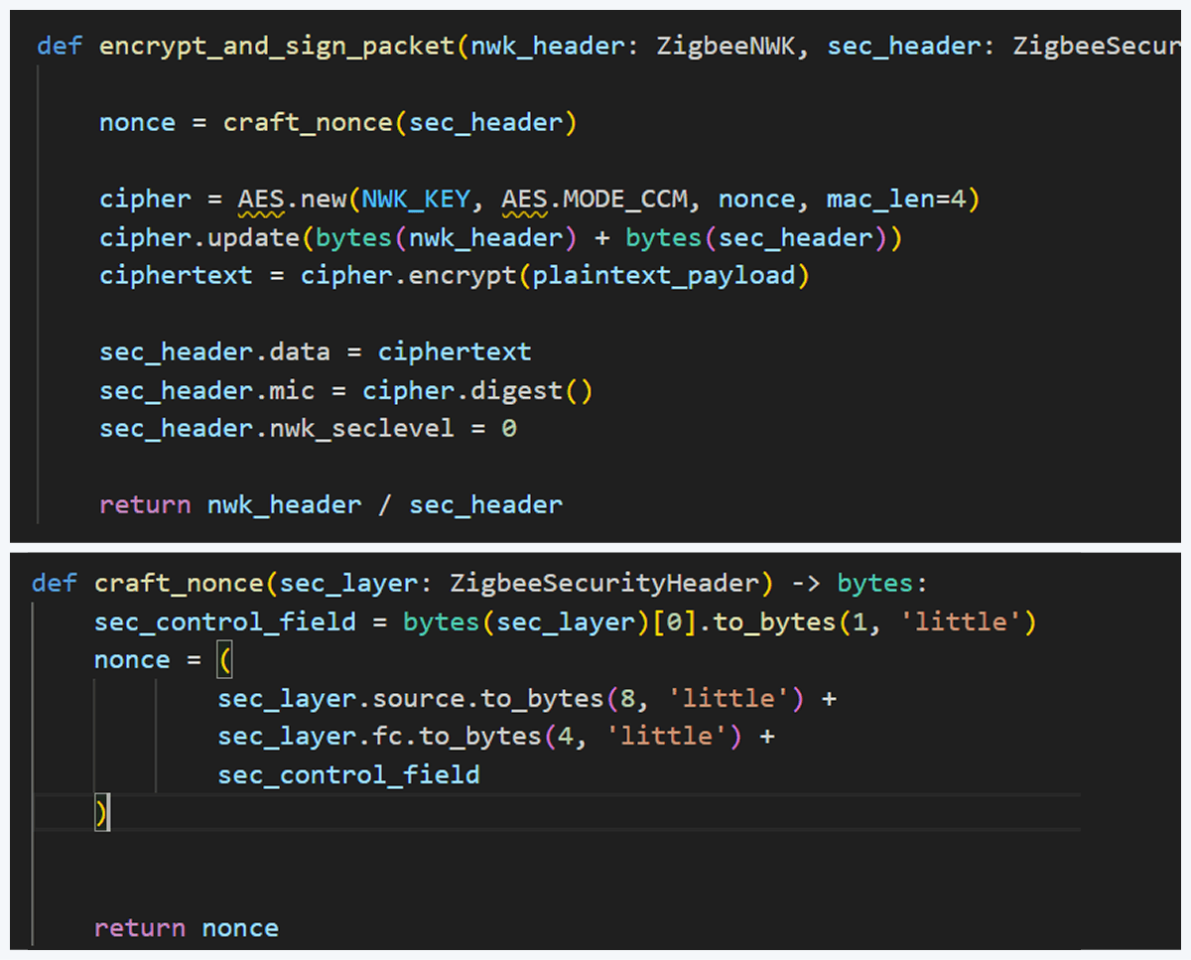Click NWK_KEY constant in AES.new call
The width and height of the screenshot is (1191, 960).
pos(417,199)
